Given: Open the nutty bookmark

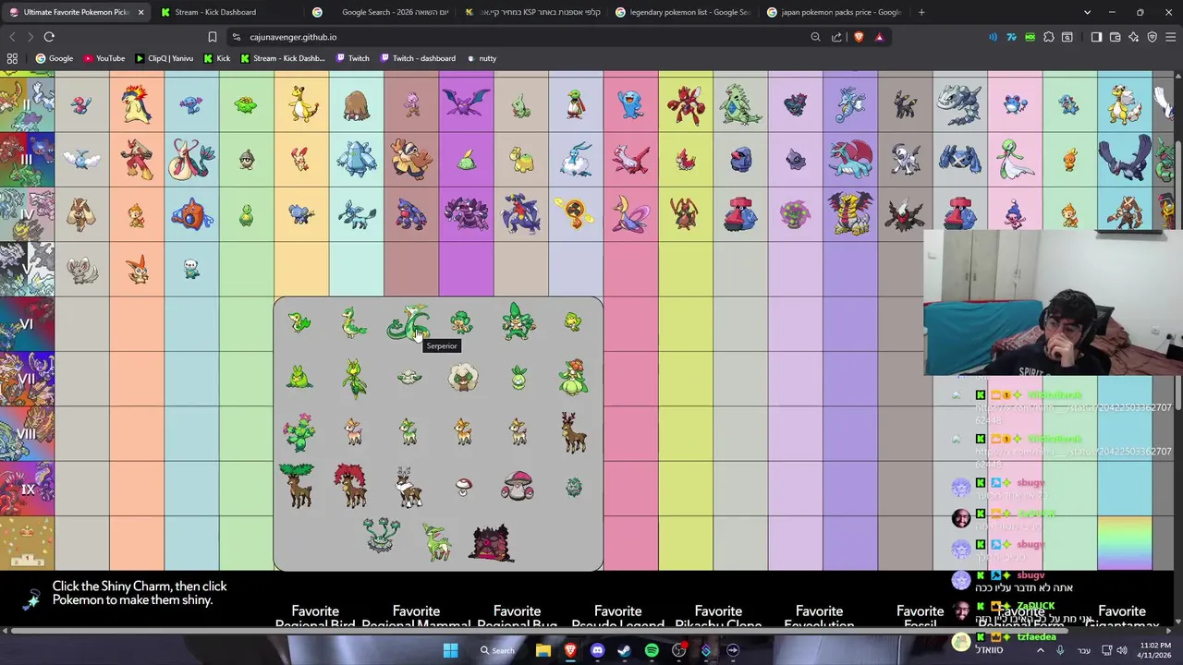Looking at the screenshot, I should tap(481, 58).
